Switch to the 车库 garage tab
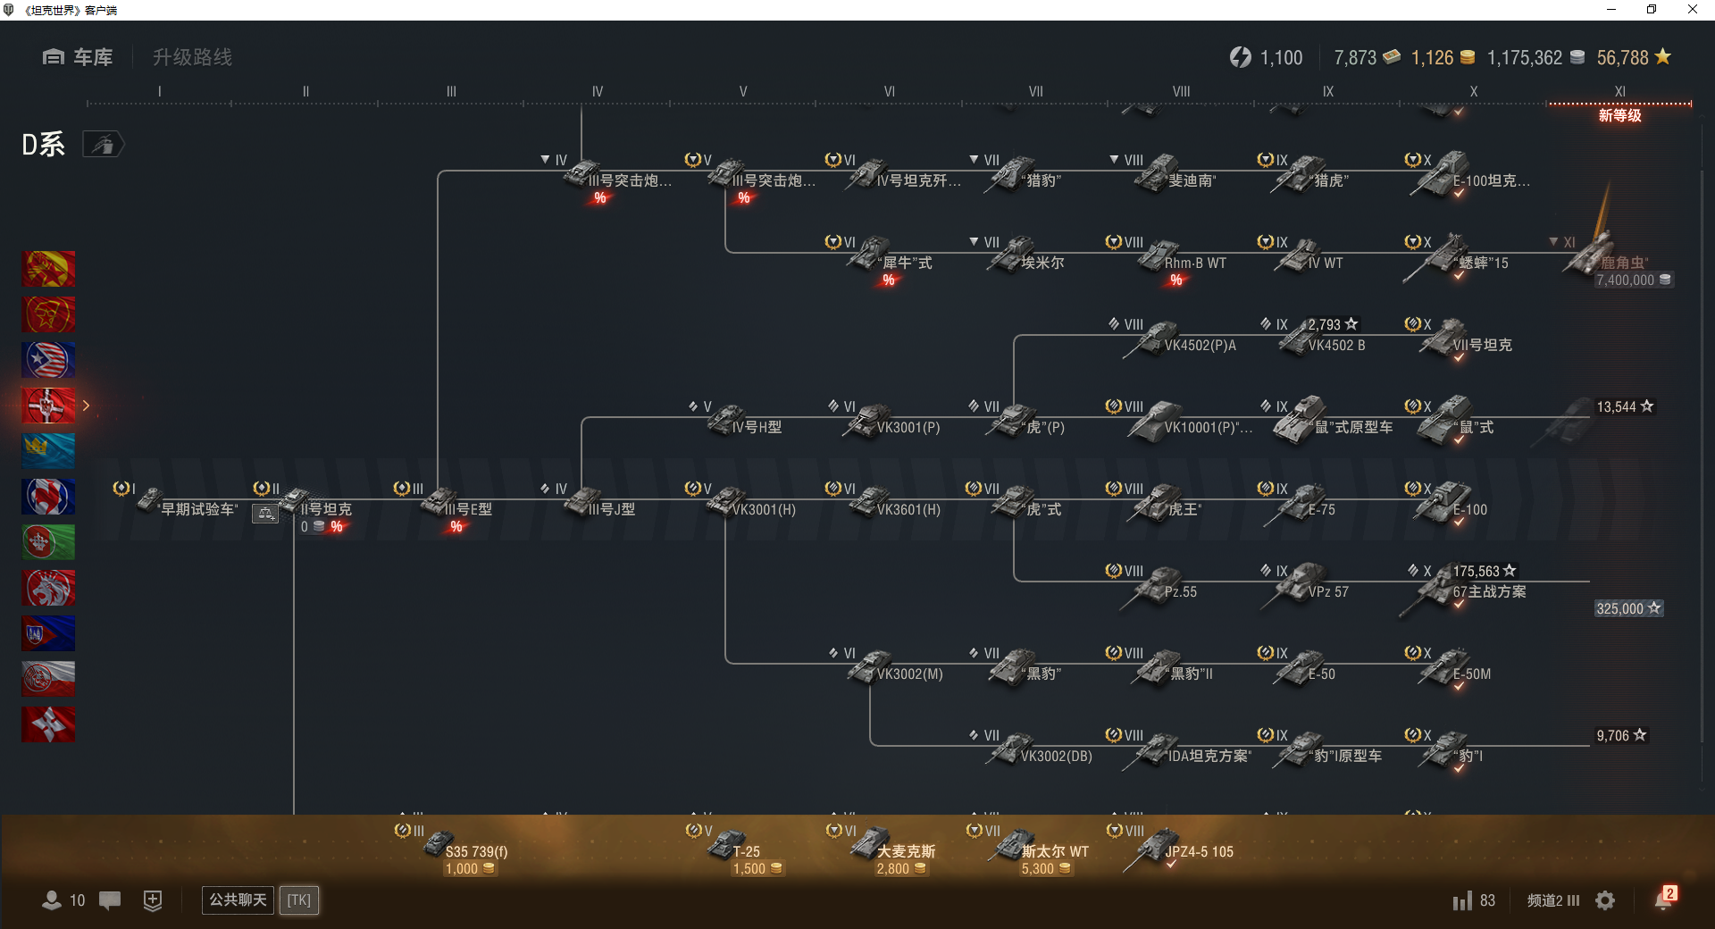 pos(78,57)
